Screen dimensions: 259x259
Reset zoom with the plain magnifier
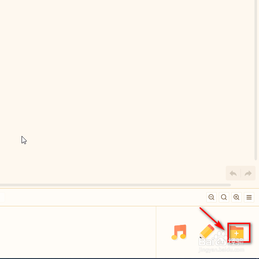224,197
